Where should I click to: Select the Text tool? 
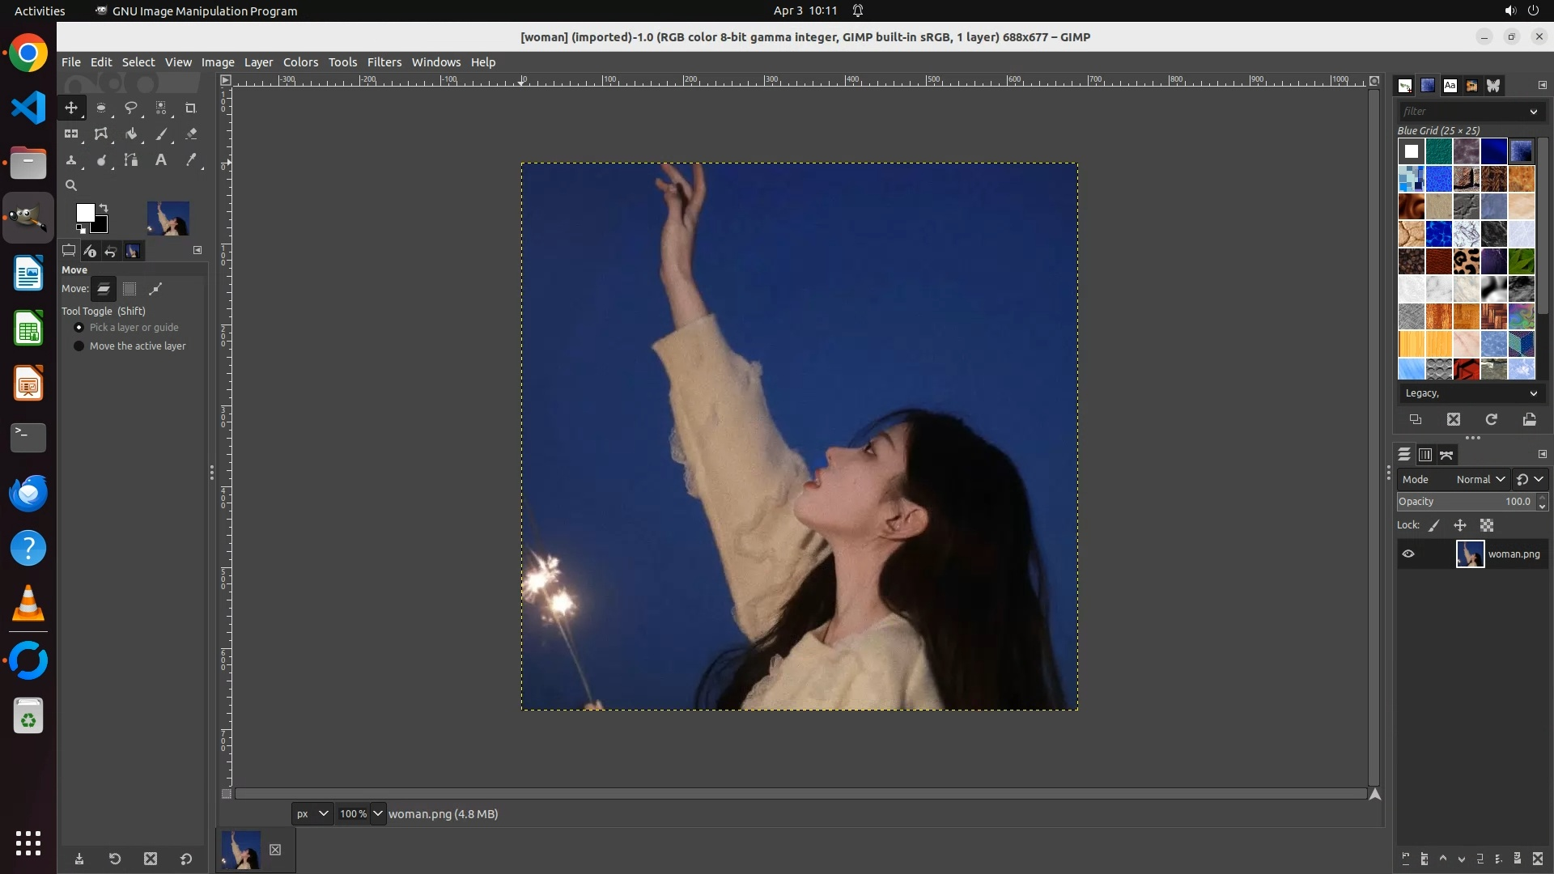coord(161,160)
